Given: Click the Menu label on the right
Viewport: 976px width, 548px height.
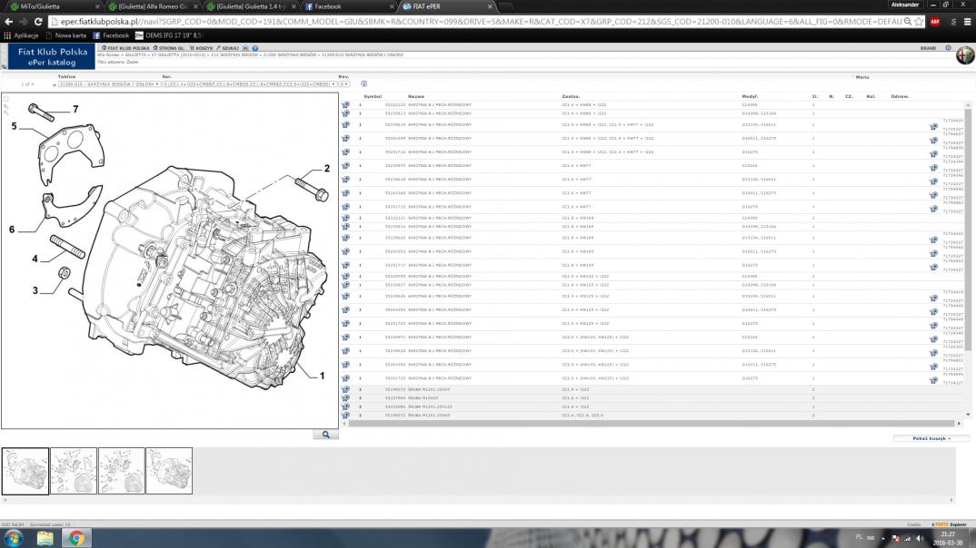Looking at the screenshot, I should [x=862, y=77].
